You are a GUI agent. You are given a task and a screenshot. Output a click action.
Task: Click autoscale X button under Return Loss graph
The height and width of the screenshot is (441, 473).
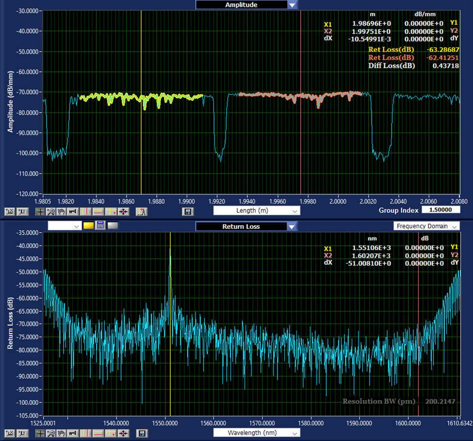10,433
